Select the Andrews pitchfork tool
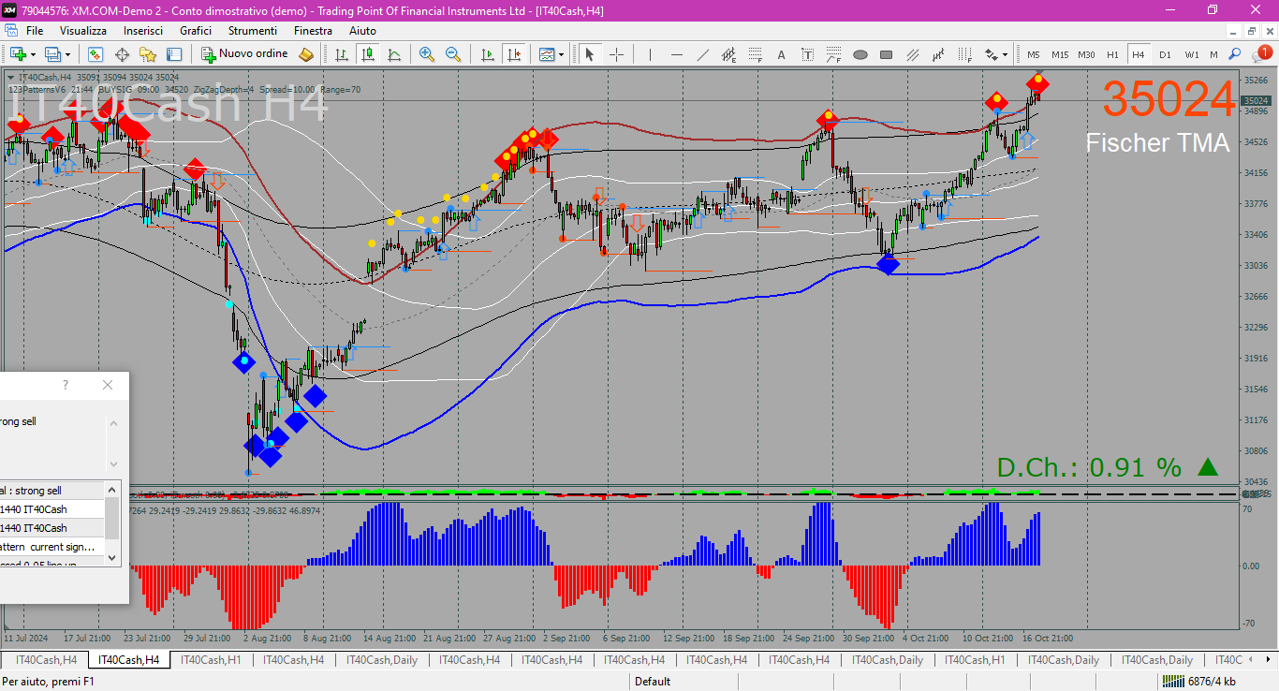 coord(938,54)
